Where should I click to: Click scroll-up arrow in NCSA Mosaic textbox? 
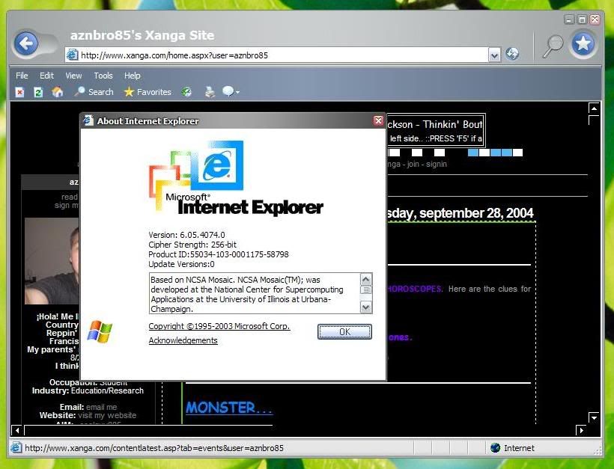coord(365,279)
